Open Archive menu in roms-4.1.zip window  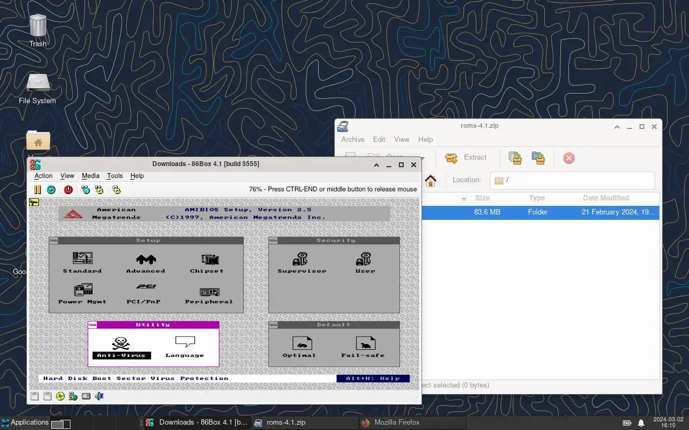coord(353,139)
